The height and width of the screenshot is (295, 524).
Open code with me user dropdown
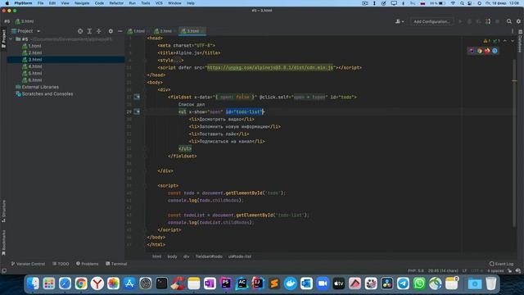400,21
